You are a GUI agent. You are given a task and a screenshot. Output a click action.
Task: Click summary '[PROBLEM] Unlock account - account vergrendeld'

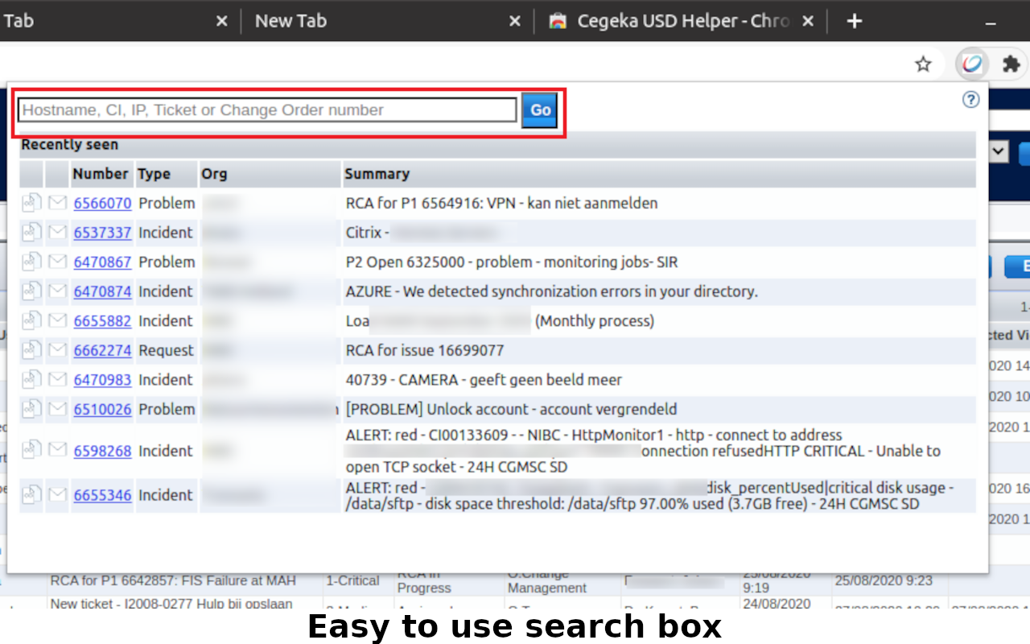pos(512,410)
